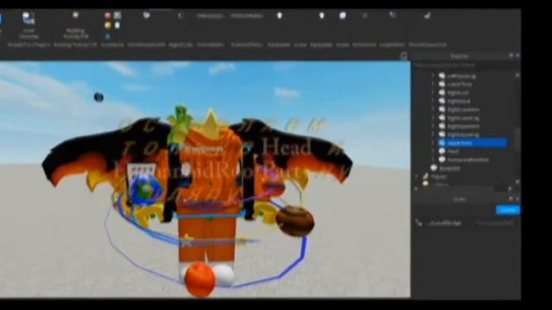Expand the HumanoidRootPart tree node
The width and height of the screenshot is (552, 310).
[433, 159]
